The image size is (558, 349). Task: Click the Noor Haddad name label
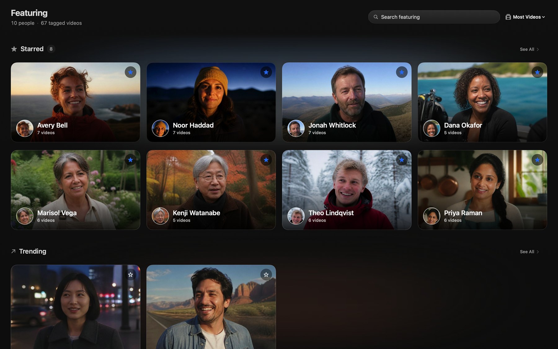point(193,125)
